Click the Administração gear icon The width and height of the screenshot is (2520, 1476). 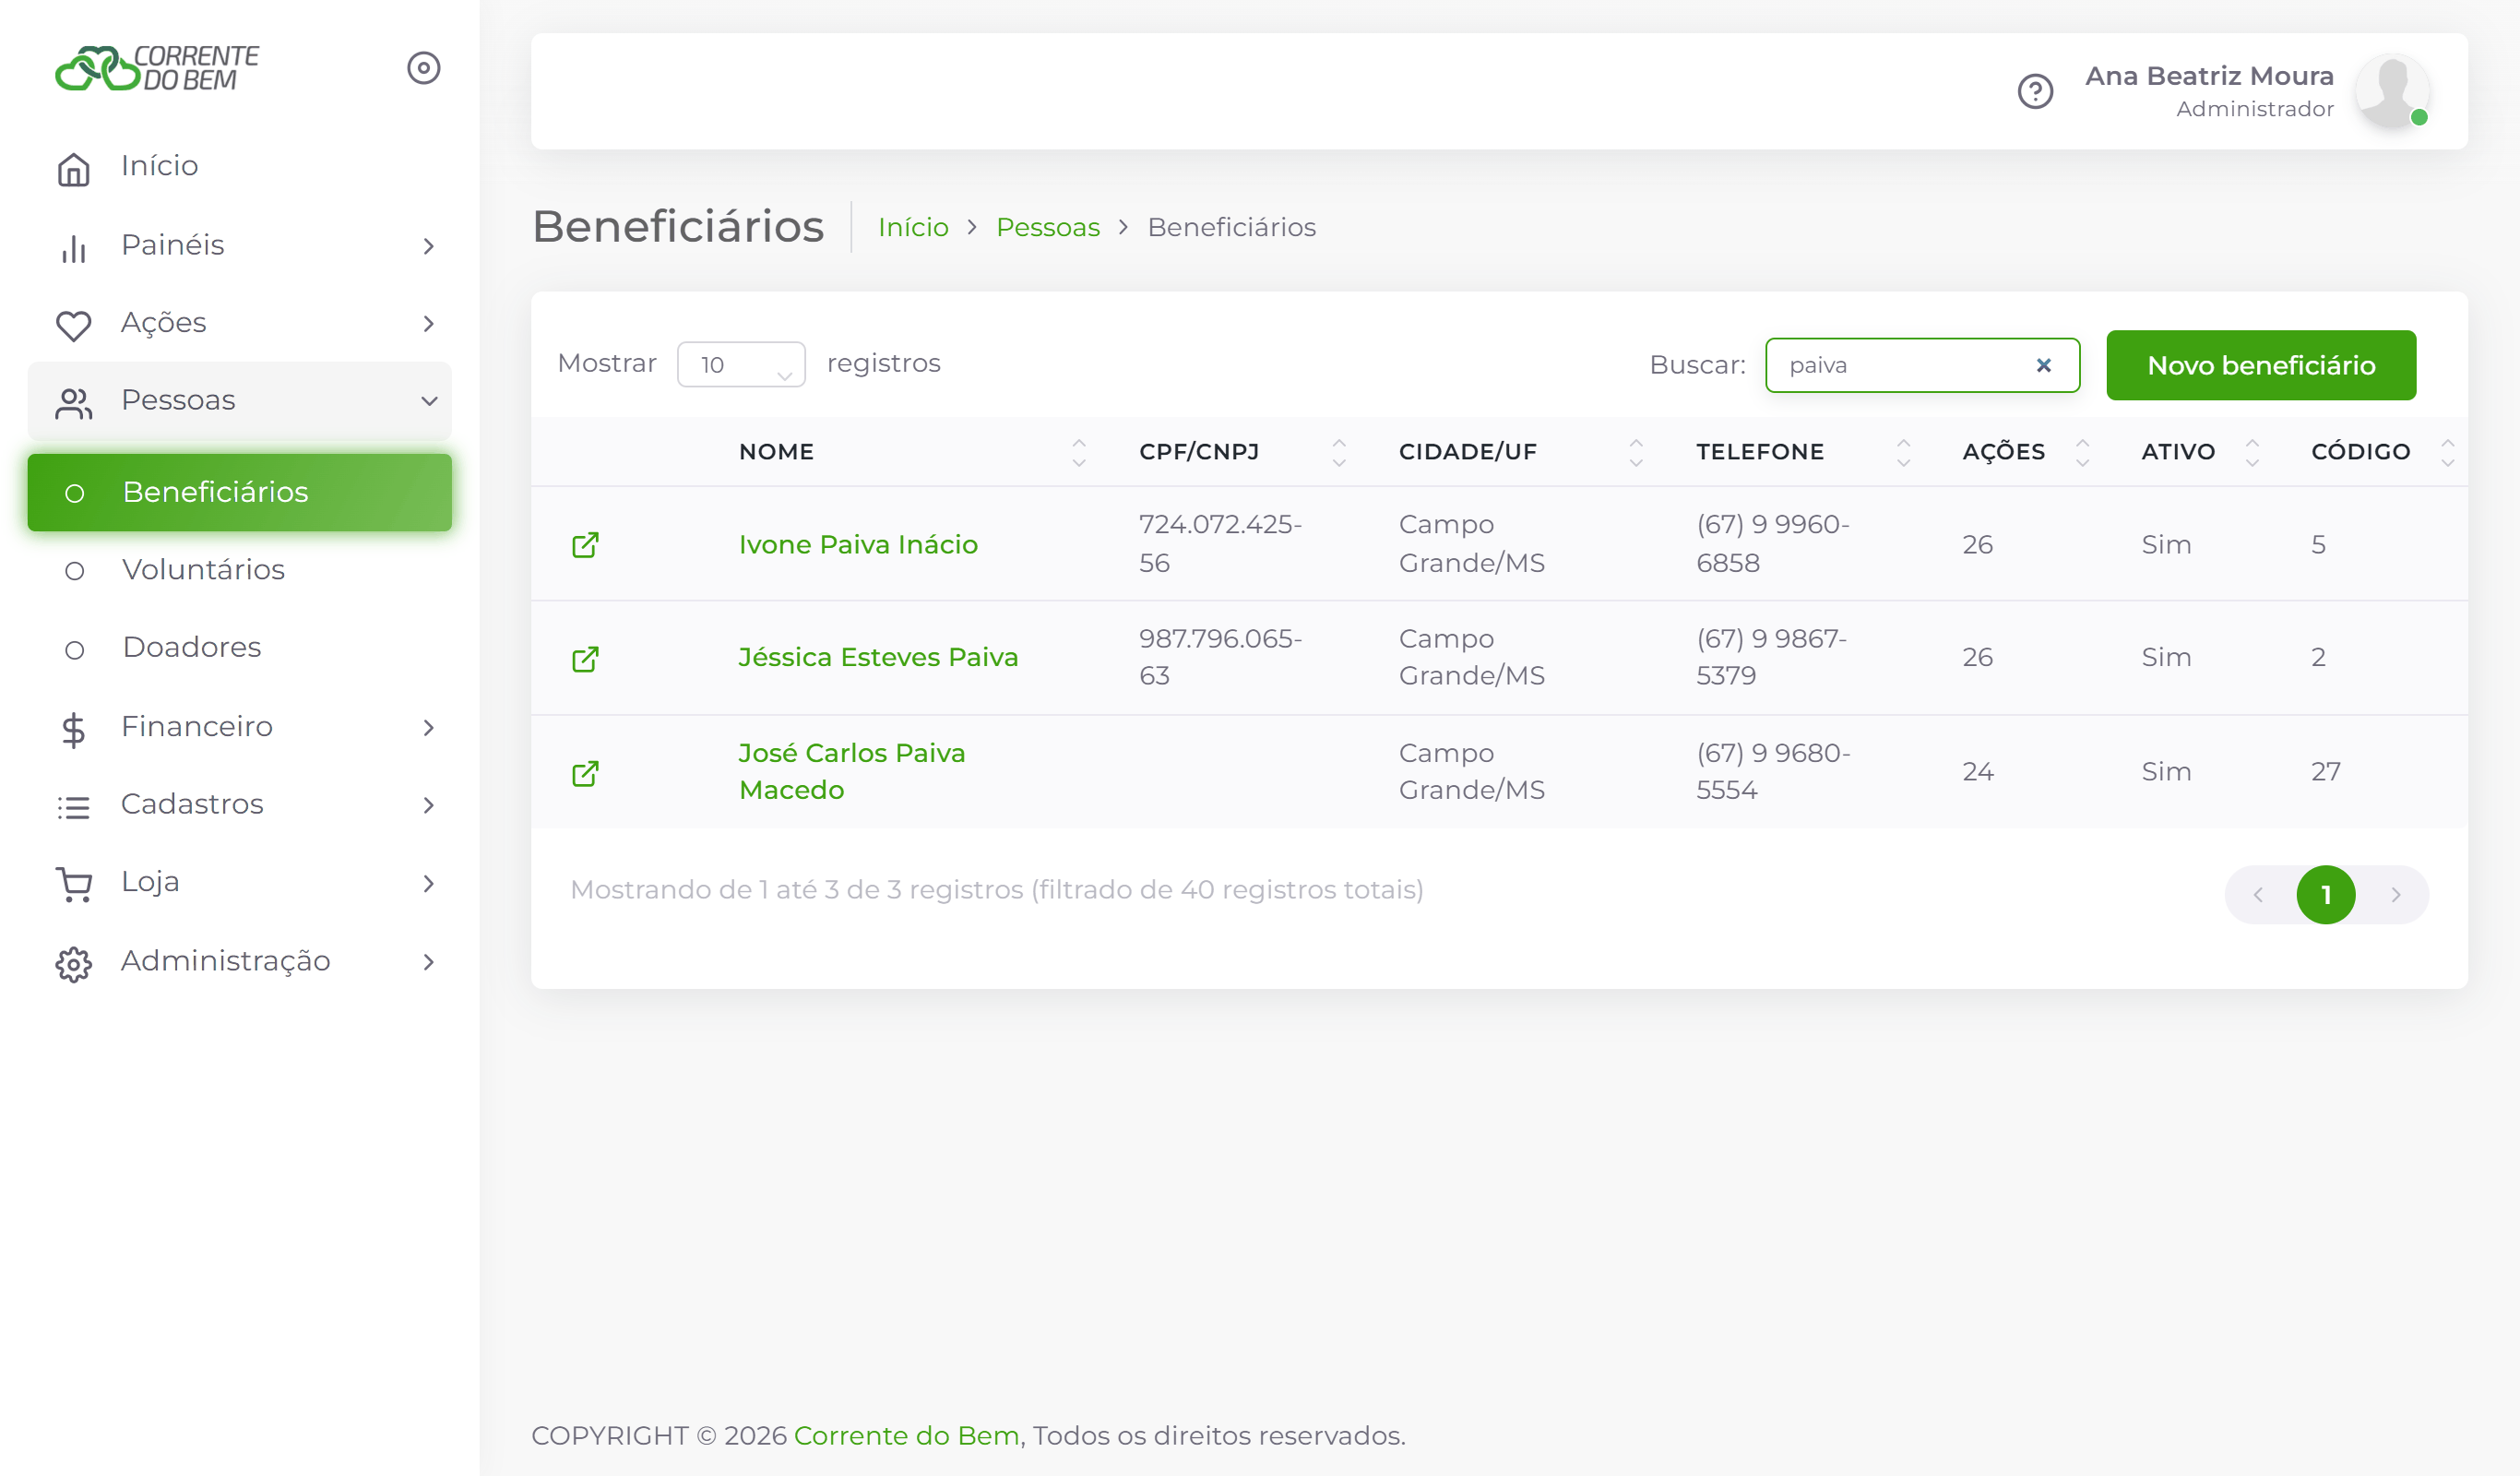pos(74,964)
